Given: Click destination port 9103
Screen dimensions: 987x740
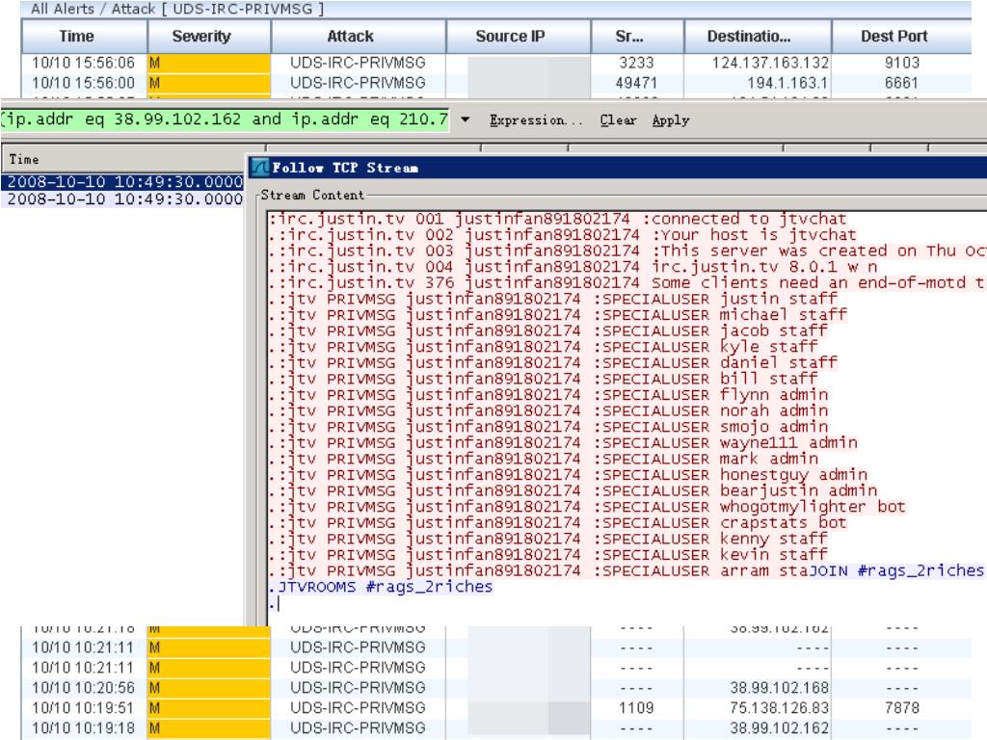Looking at the screenshot, I should [x=902, y=63].
